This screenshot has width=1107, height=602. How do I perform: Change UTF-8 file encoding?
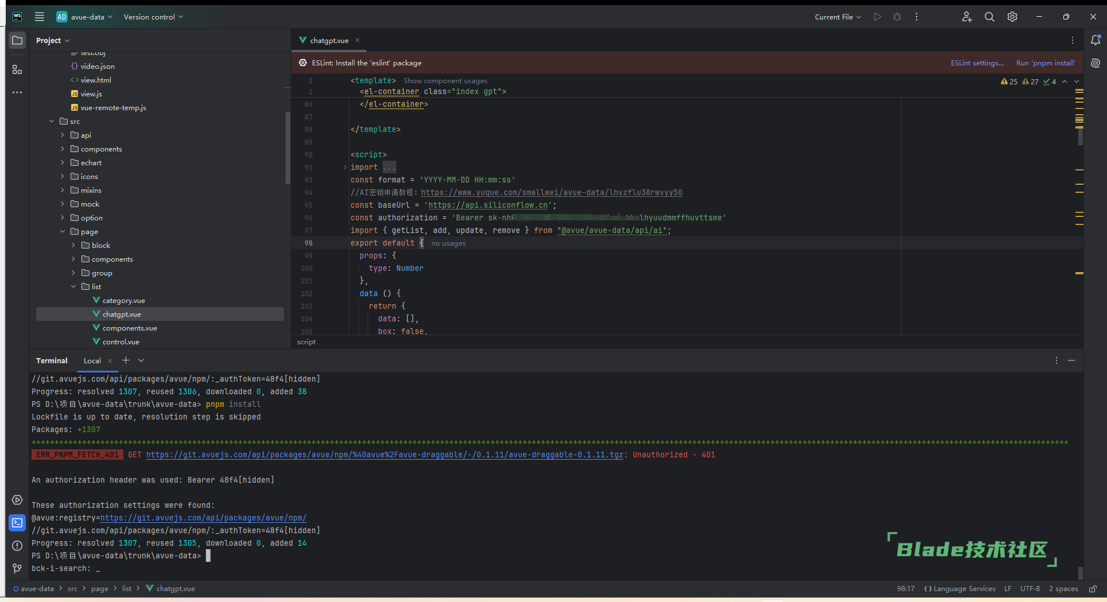click(1030, 589)
